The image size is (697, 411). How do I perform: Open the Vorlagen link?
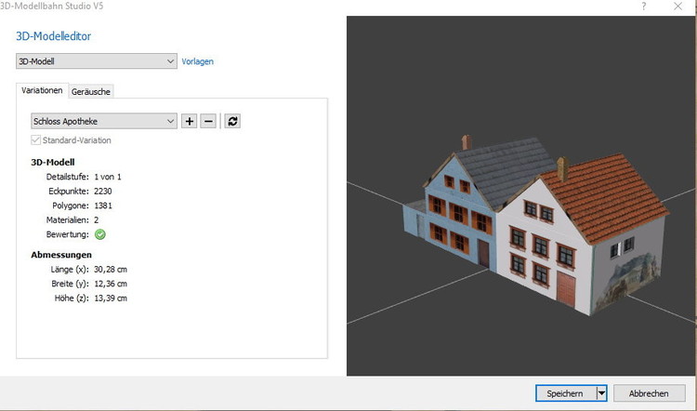coord(197,61)
